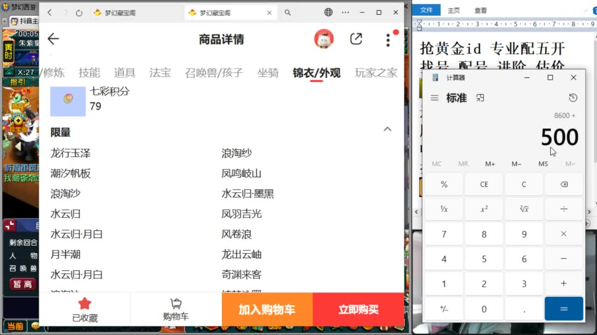Switch to the 坐骑 tab
597x335 pixels.
268,73
